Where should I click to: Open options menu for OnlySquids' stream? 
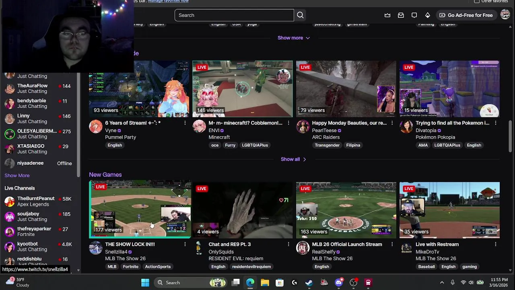click(288, 244)
